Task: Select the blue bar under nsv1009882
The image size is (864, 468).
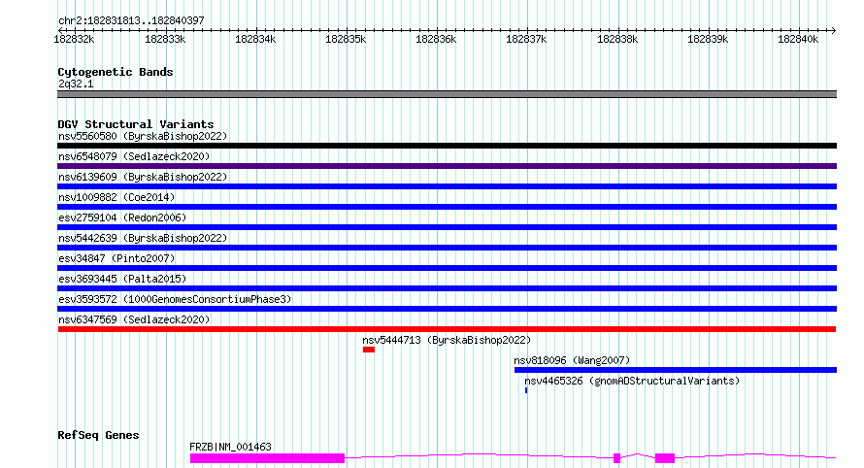Action: (447, 207)
